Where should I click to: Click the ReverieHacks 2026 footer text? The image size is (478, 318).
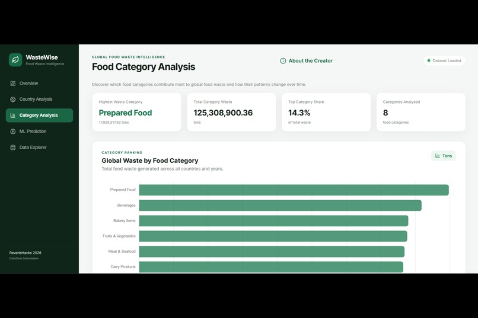click(26, 253)
